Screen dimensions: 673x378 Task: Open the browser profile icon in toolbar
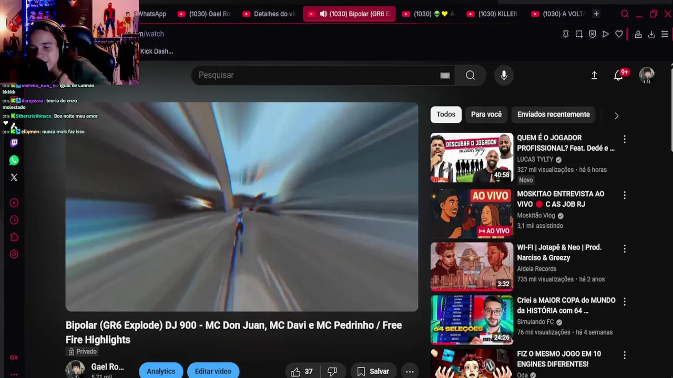[638, 34]
